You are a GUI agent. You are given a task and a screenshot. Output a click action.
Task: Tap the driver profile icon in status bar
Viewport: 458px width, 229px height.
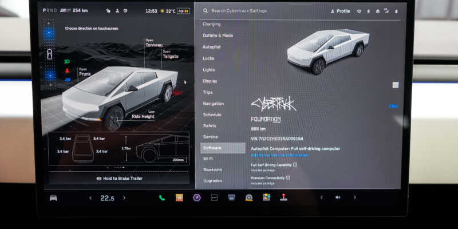pyautogui.click(x=117, y=11)
